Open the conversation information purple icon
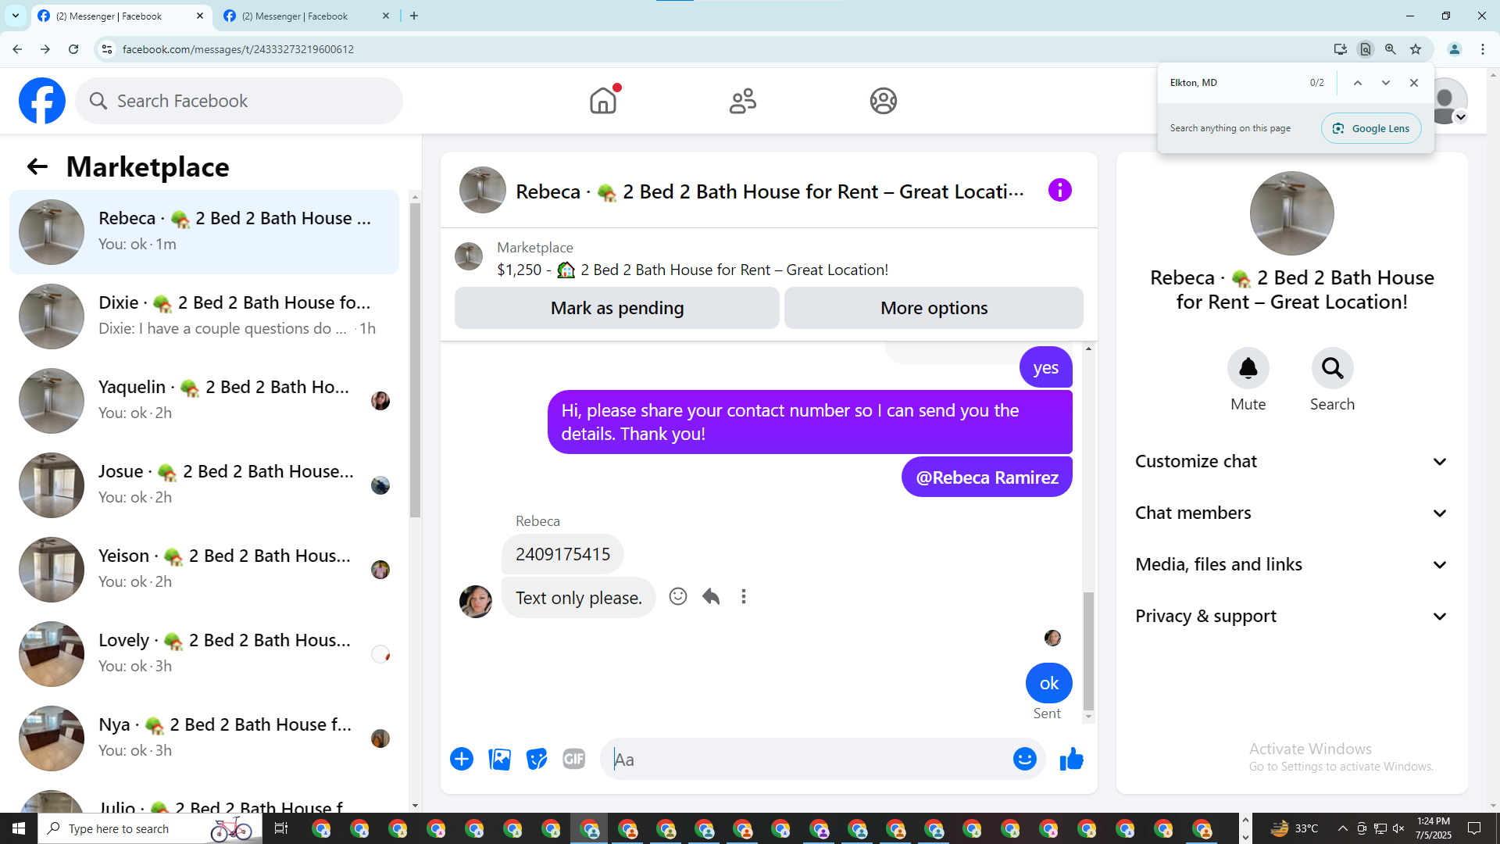Screen dimensions: 1500x844 (1059, 190)
